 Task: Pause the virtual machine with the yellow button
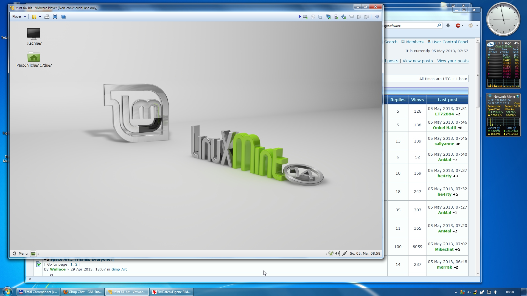[34, 17]
